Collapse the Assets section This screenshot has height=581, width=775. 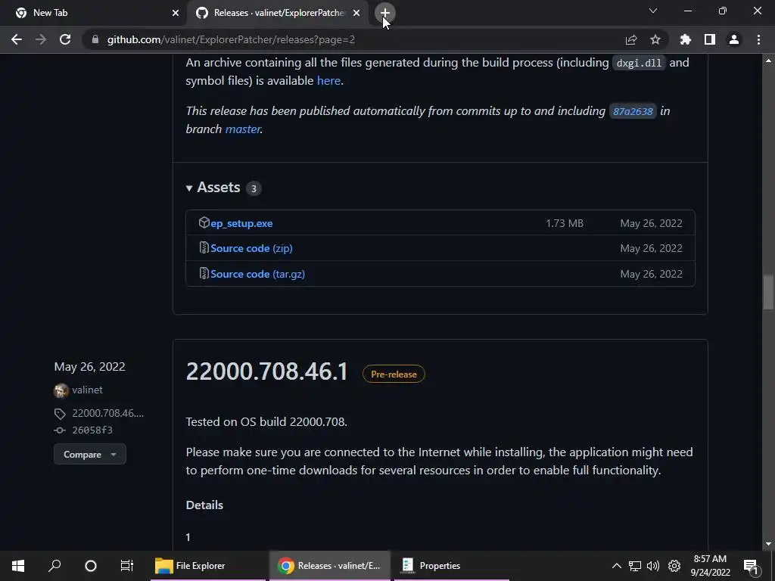coord(213,188)
